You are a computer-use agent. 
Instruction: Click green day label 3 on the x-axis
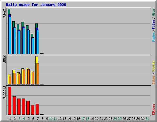[x=19, y=119]
